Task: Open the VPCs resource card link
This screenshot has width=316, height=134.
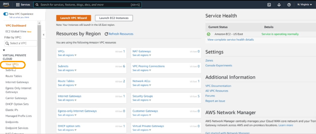Action: click(61, 51)
